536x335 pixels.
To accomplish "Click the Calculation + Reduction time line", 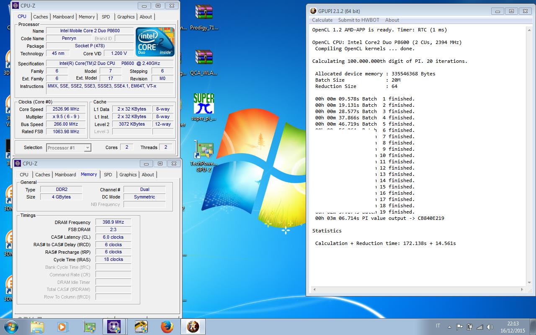I will 385,243.
